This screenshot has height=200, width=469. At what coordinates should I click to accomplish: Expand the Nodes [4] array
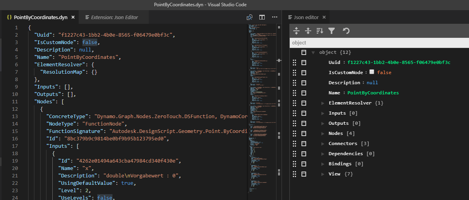click(323, 133)
